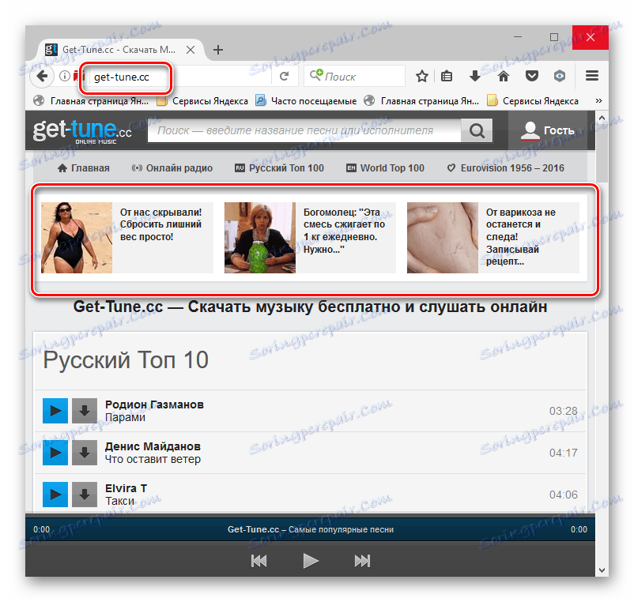Screen dimensions: 634x602
Task: Open Pocket icon in toolbar
Action: pyautogui.click(x=532, y=76)
